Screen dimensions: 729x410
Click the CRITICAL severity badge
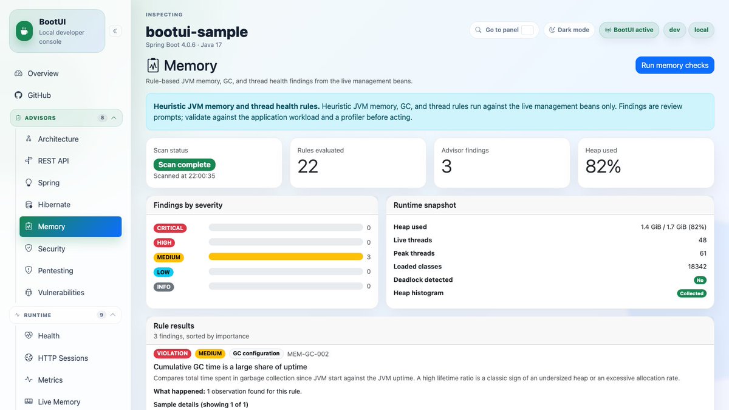(170, 228)
